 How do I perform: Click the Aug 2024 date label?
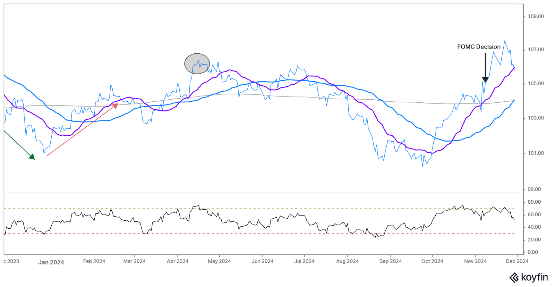coord(347,261)
